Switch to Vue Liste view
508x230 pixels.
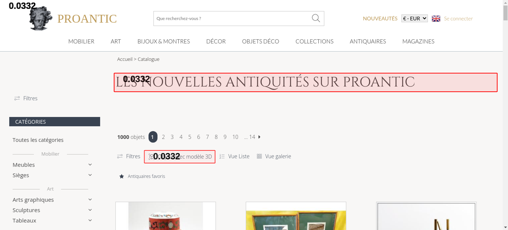click(x=234, y=156)
